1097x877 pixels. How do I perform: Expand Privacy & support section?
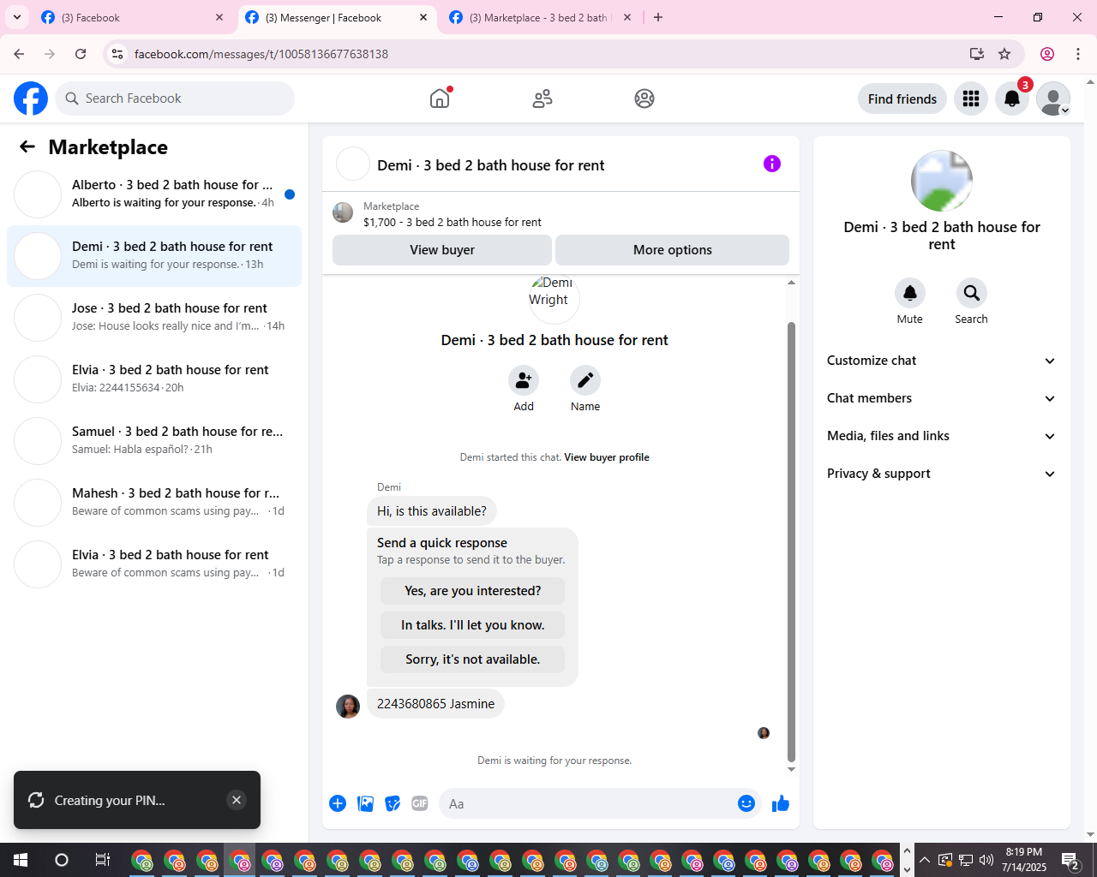pos(942,474)
